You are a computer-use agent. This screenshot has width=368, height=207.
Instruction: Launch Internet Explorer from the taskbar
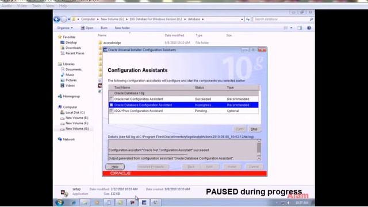click(74, 202)
